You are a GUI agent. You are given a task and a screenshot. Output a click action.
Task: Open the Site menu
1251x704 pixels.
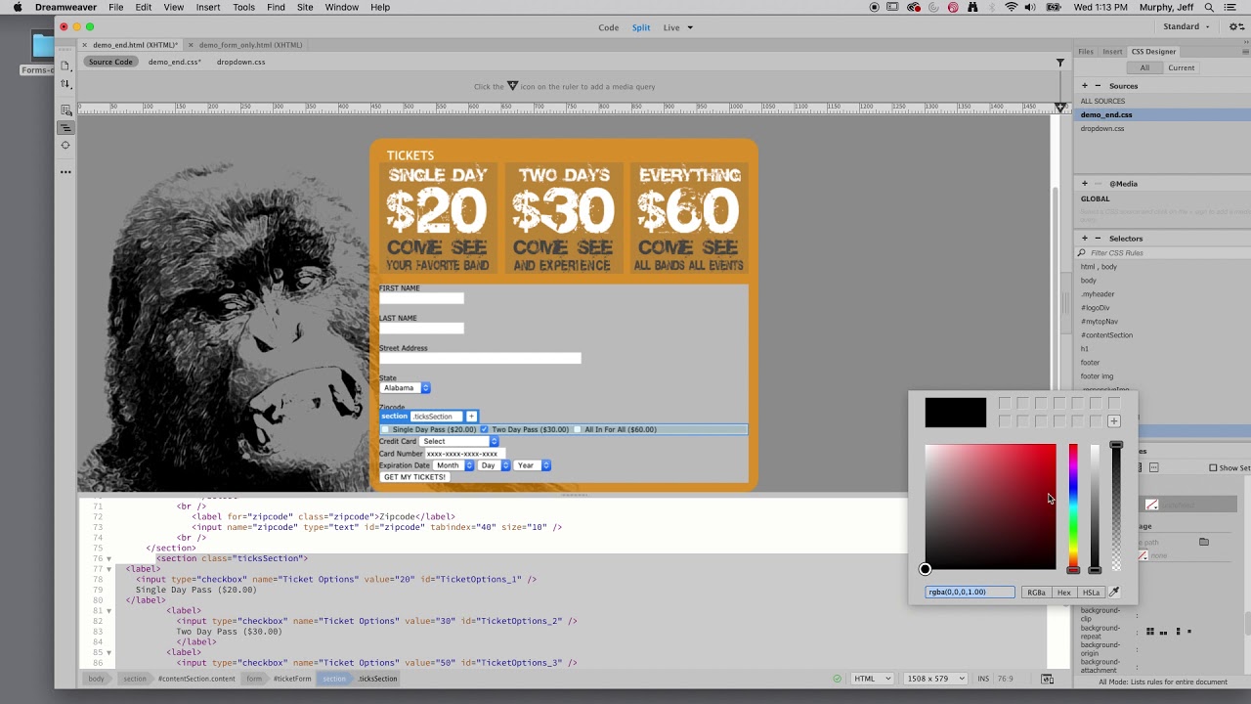[x=305, y=7]
